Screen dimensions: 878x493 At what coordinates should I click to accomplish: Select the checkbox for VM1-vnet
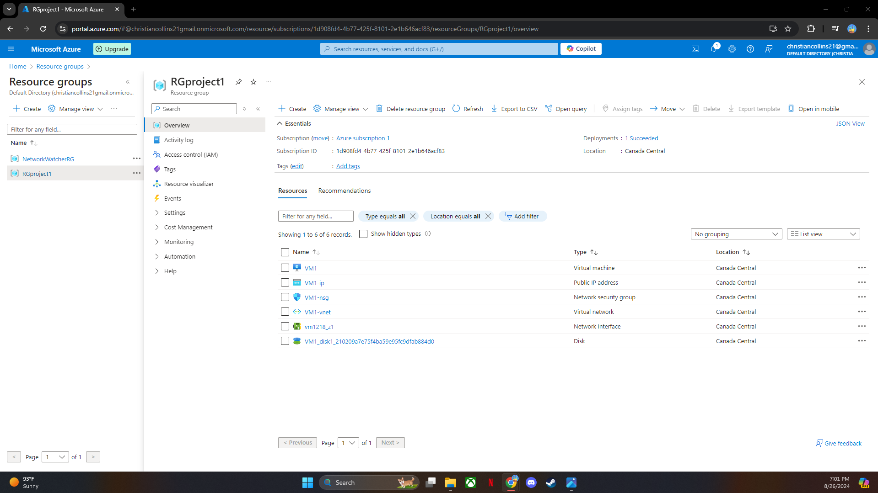point(285,312)
